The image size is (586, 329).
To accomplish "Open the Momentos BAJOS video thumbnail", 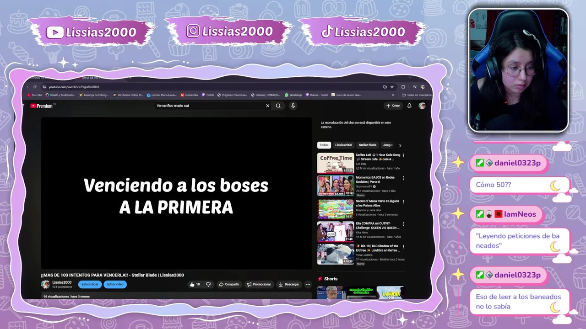I will [x=336, y=186].
